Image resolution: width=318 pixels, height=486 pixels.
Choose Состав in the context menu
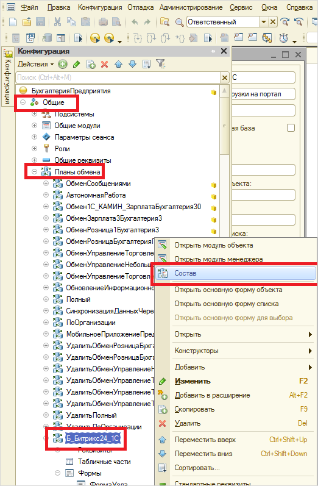pyautogui.click(x=236, y=273)
